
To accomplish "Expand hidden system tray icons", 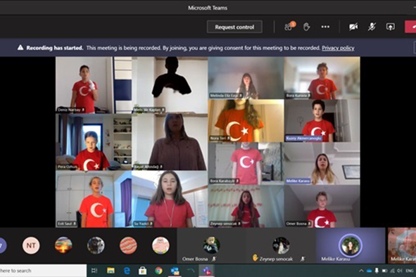I will click(x=361, y=271).
